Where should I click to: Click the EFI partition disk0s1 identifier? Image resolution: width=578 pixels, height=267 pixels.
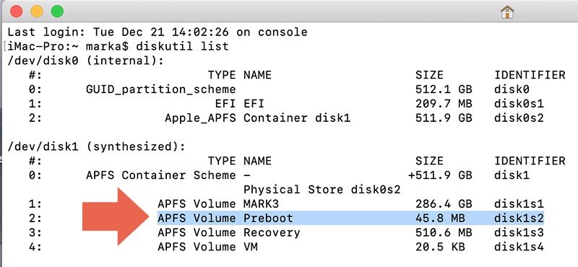(519, 104)
